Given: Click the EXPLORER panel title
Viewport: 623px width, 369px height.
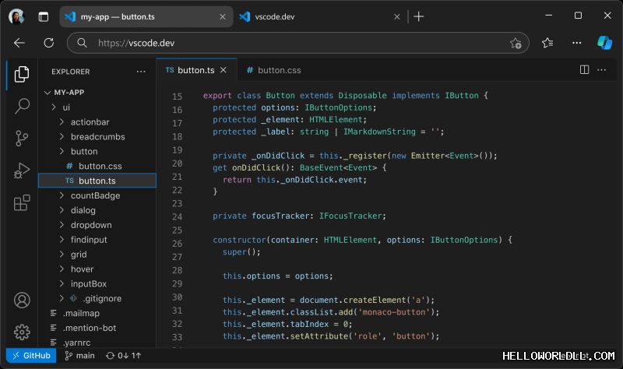Looking at the screenshot, I should click(70, 72).
